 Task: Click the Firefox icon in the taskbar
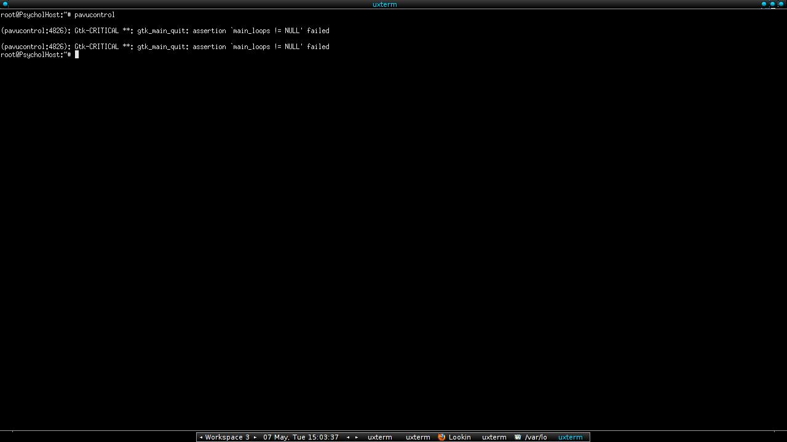[x=441, y=437]
